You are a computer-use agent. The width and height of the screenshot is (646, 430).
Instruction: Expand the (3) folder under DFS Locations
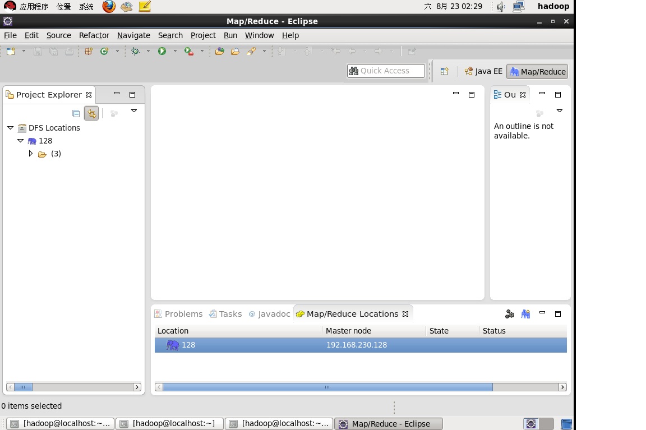click(x=31, y=154)
